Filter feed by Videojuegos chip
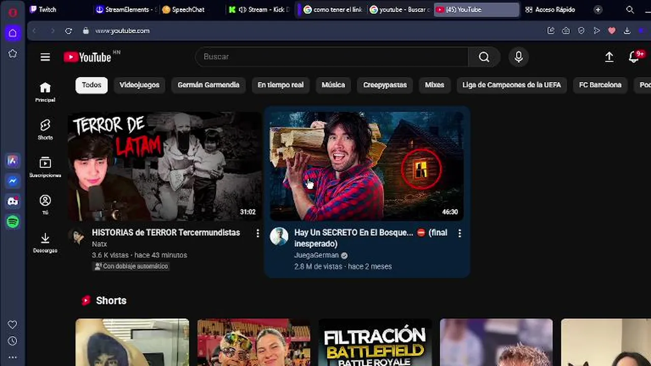Screen dimensions: 651x366 point(139,85)
